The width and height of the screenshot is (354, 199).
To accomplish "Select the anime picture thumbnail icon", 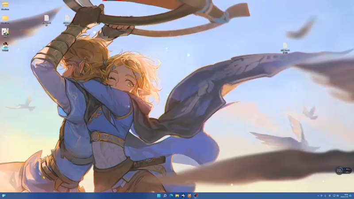I will coord(5,32).
